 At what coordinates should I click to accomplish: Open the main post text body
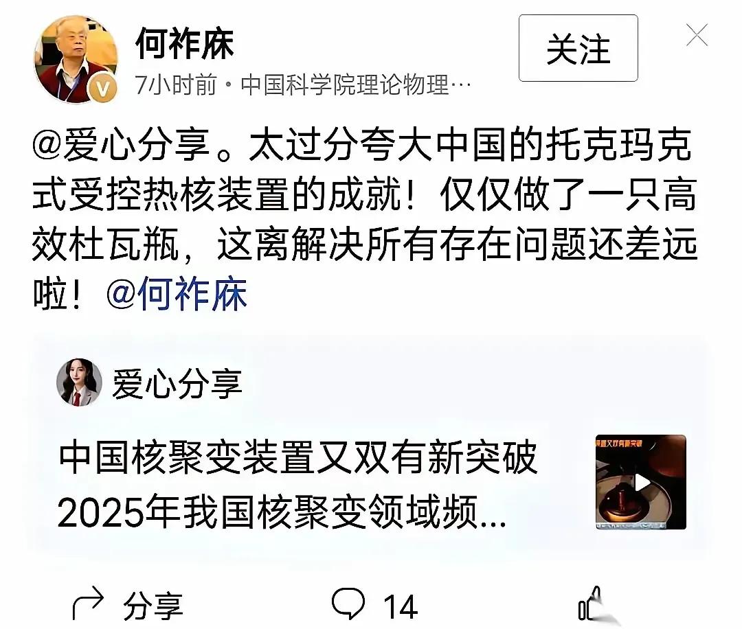365,219
